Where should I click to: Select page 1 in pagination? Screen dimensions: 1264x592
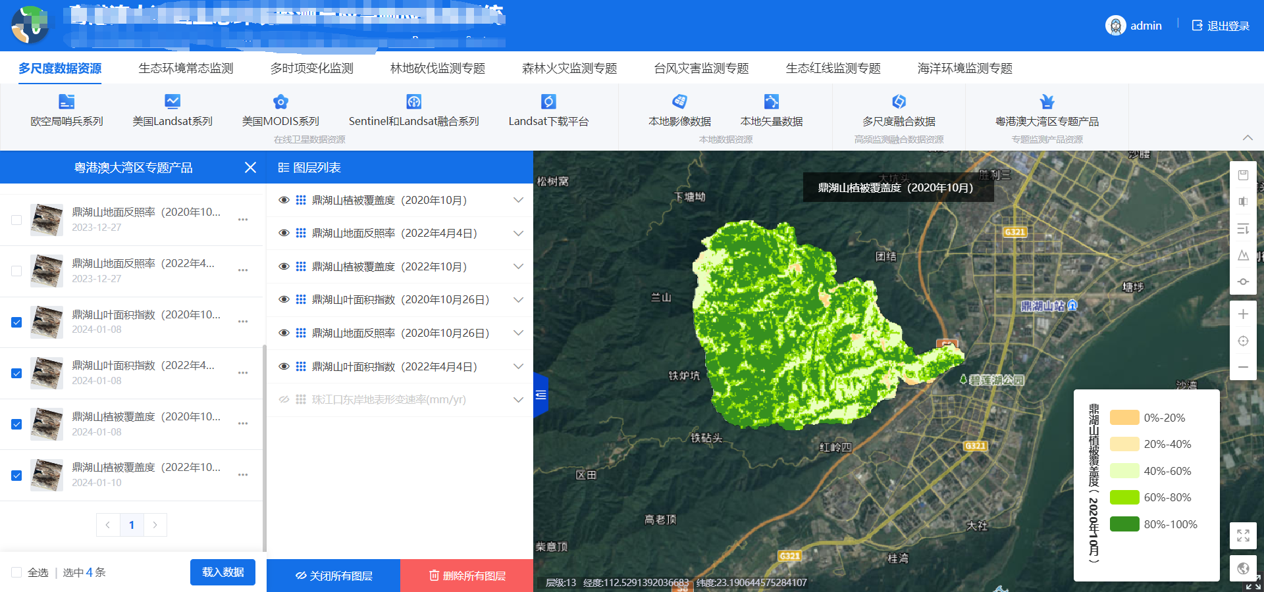132,525
